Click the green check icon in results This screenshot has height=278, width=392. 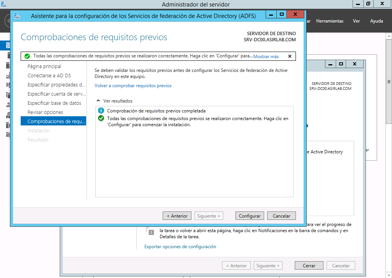[101, 118]
